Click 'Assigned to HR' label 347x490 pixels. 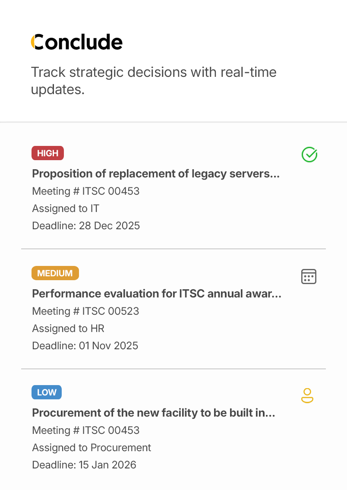click(x=68, y=329)
